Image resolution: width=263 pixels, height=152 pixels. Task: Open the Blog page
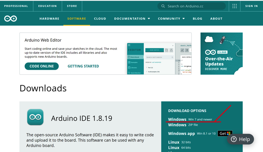click(197, 19)
